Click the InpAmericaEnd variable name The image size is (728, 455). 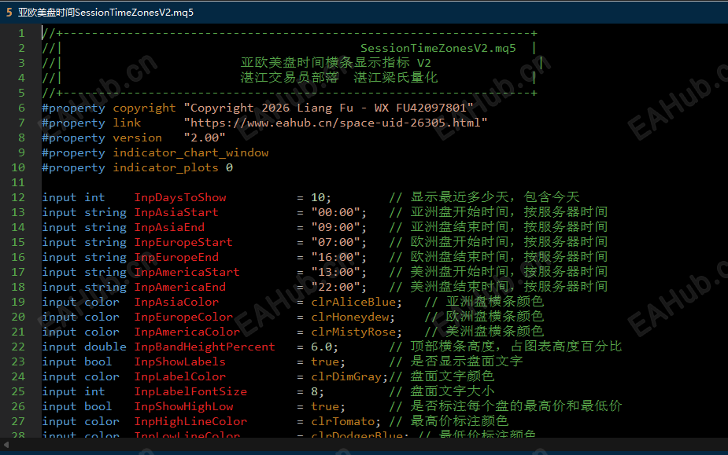click(x=180, y=287)
